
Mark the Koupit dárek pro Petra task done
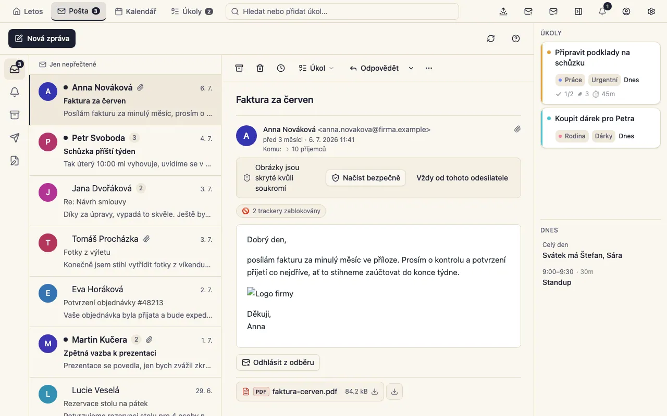pos(549,119)
